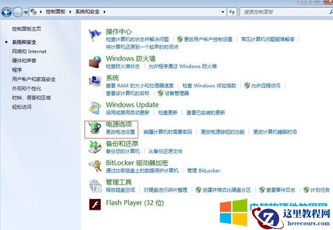
Task: Click the 系统 computer monitor icon
Action: [x=95, y=82]
